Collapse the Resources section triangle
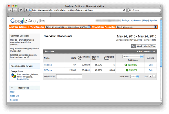 point(12,88)
